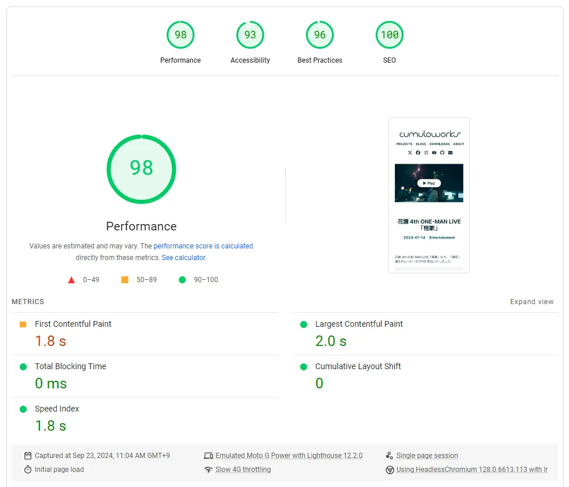Click the Chromium icon beside HeadlessChromium text
This screenshot has width=569, height=487.
coord(390,470)
